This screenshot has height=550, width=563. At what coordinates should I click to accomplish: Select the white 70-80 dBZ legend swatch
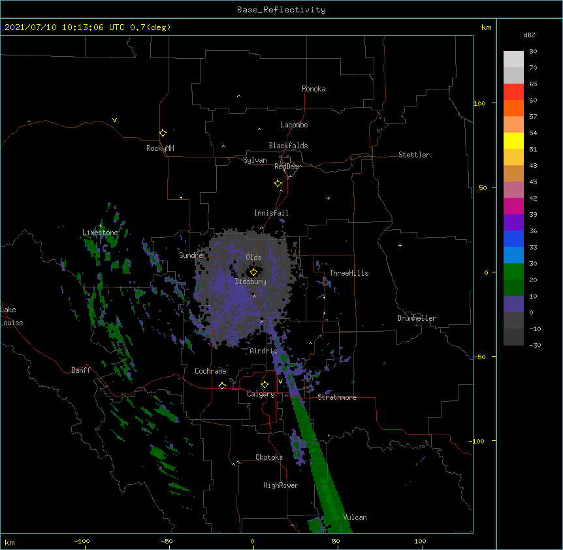(x=513, y=59)
